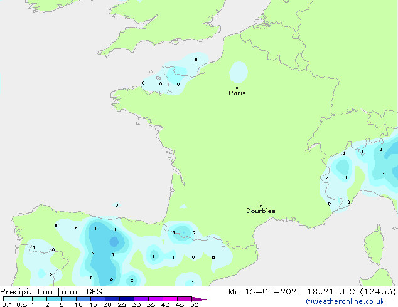
Task: Pick the 0.5–1 mm legend swatch
Action: click(x=25, y=299)
